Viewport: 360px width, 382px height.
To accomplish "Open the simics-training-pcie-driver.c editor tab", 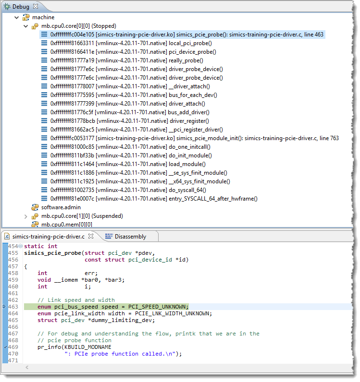I will coord(48,237).
